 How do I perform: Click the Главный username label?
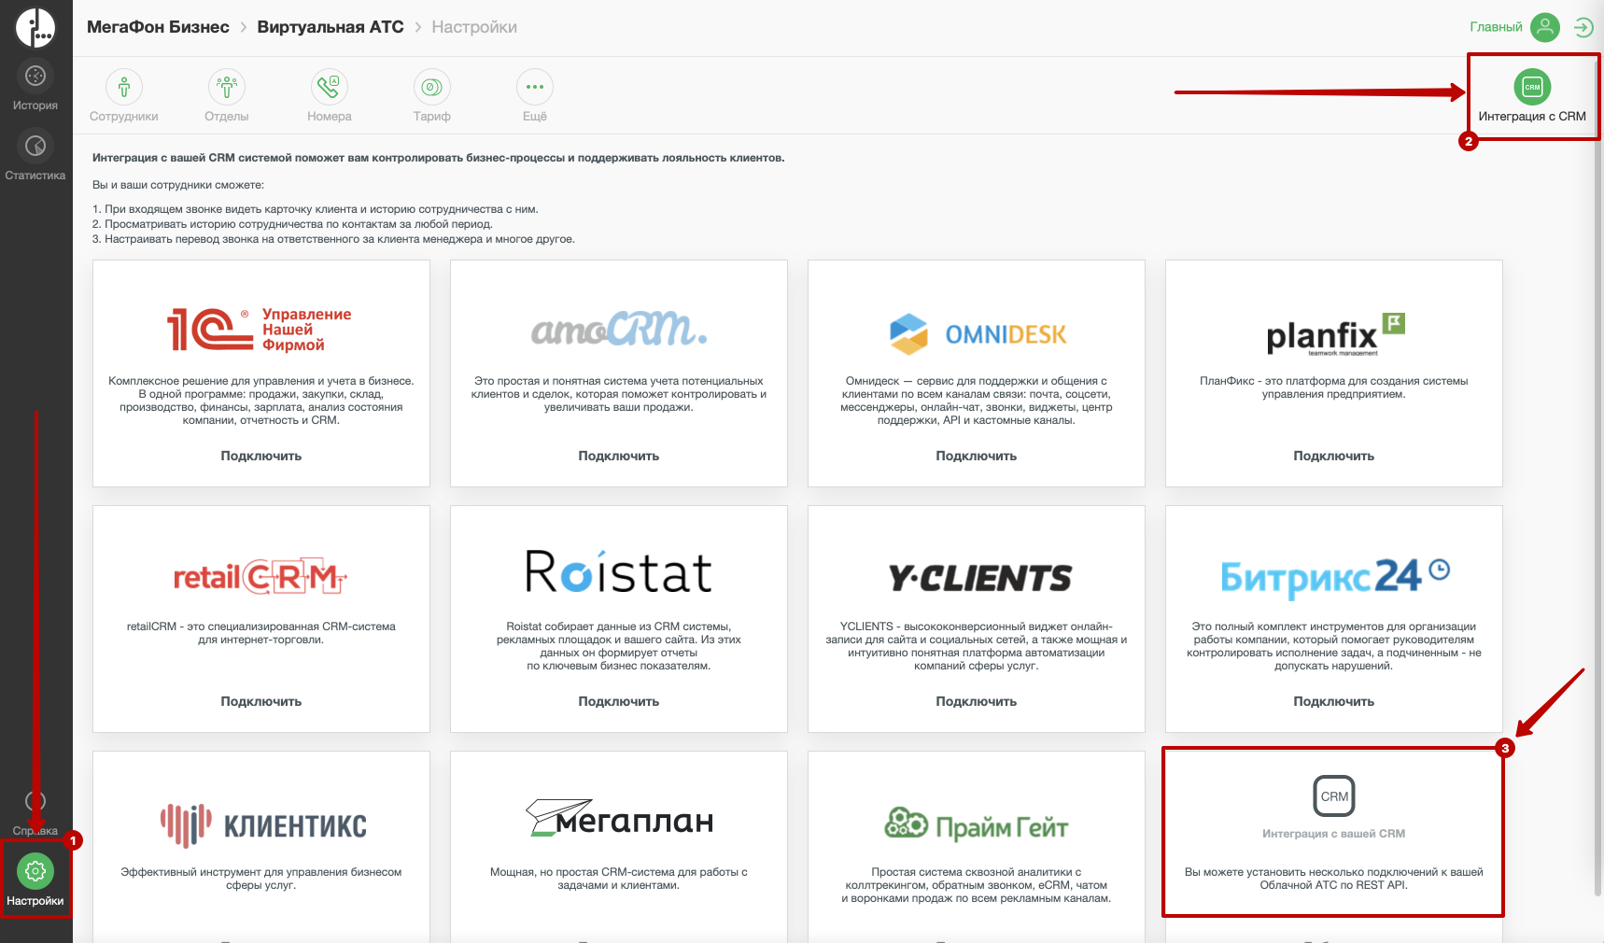1496,27
